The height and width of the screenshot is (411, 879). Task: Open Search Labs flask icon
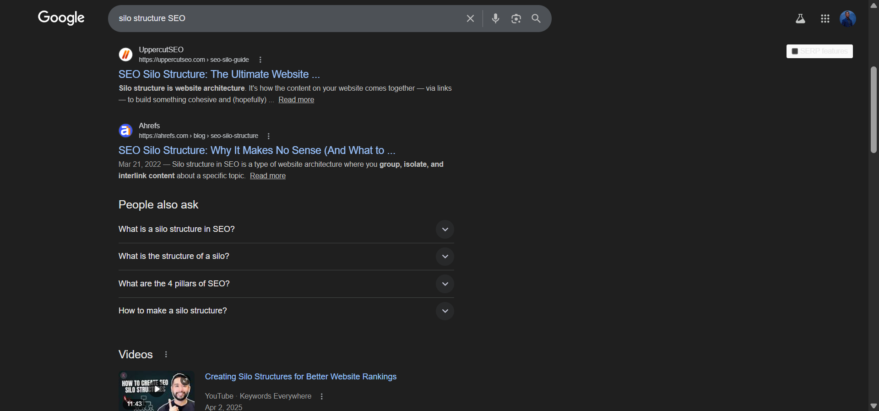coord(800,19)
